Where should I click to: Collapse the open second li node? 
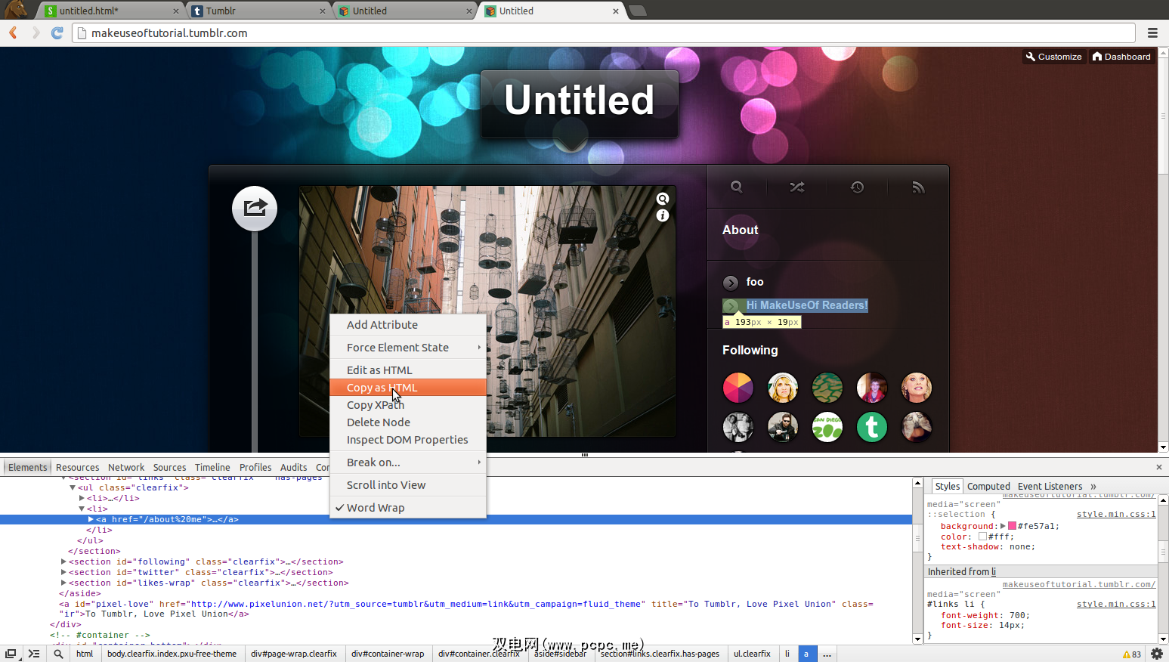point(82,509)
